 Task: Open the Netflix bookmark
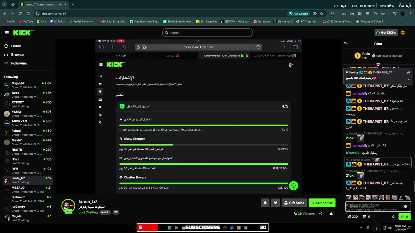(x=9, y=22)
